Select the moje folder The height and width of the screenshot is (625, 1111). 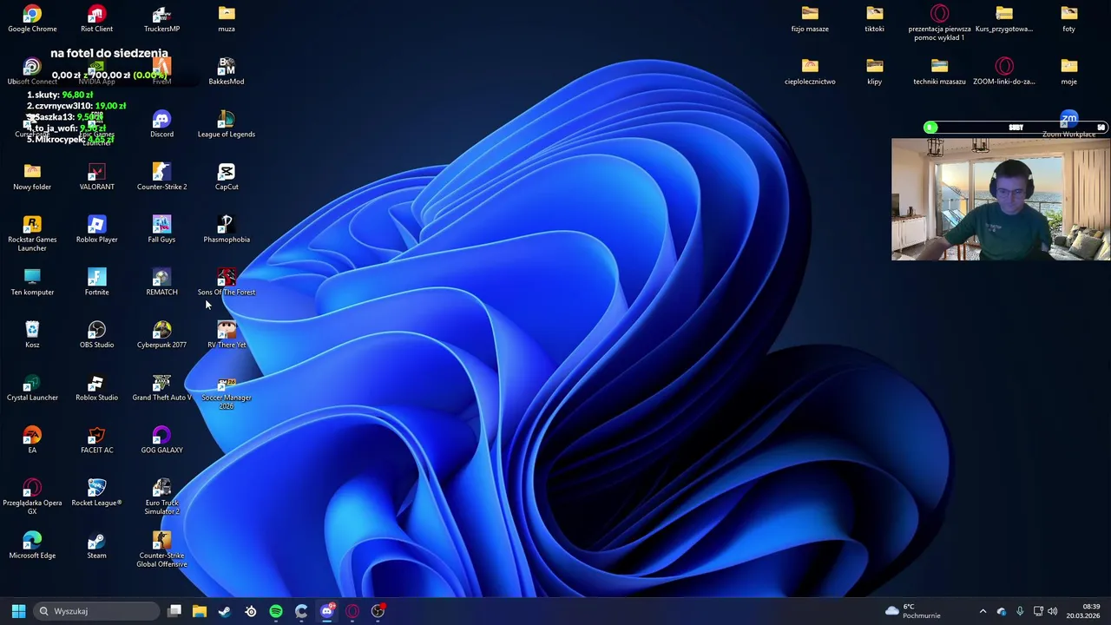[1068, 71]
